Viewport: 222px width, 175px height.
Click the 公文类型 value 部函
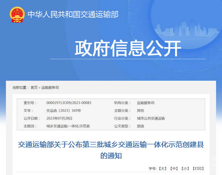tap(140, 126)
